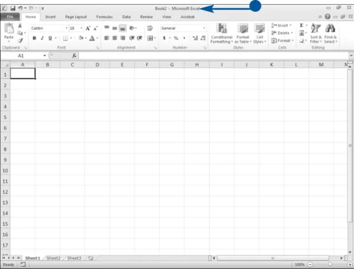The width and height of the screenshot is (354, 269).
Task: Click the Paste icon in Clipboard group
Action: pyautogui.click(x=9, y=31)
